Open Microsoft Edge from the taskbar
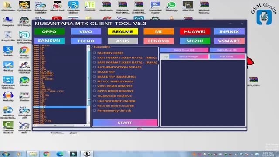The width and height of the screenshot is (279, 157). 60,154
